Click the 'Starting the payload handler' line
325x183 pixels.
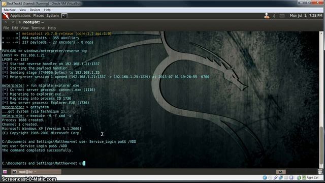38,68
